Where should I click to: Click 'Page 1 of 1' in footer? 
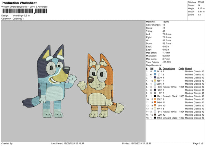pos(199,143)
